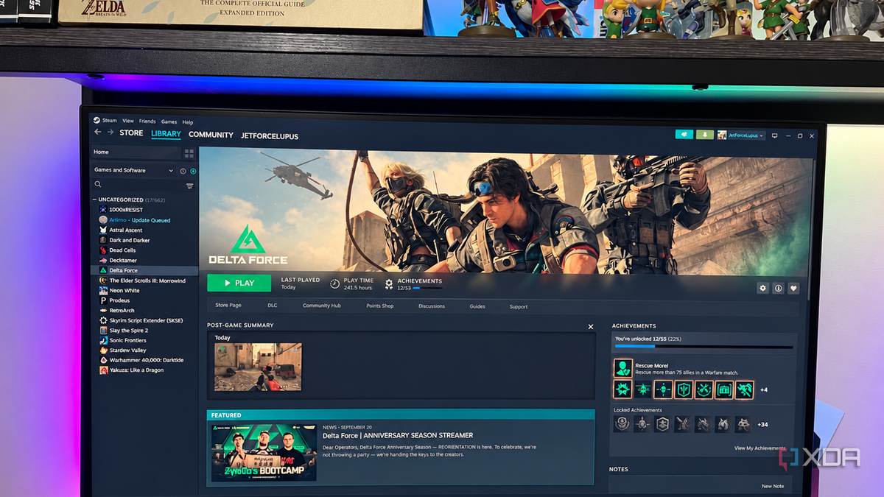
Task: Open the Support link
Action: tap(519, 306)
